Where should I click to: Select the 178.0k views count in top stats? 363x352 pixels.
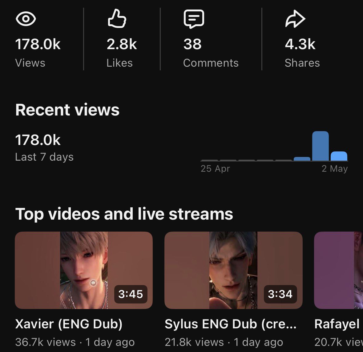pyautogui.click(x=38, y=44)
